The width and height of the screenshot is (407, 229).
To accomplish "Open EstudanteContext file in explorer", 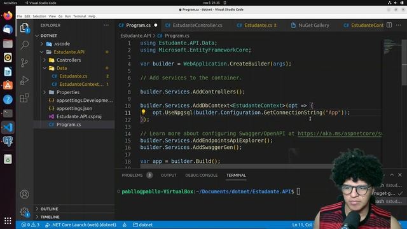I will pos(81,84).
